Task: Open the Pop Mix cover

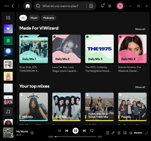Action: pos(132,107)
